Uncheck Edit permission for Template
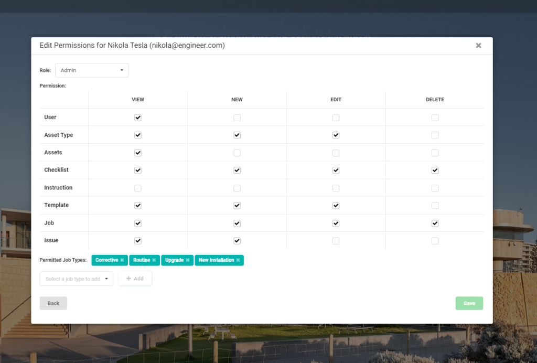Screen dimensions: 537x363 (x=336, y=206)
